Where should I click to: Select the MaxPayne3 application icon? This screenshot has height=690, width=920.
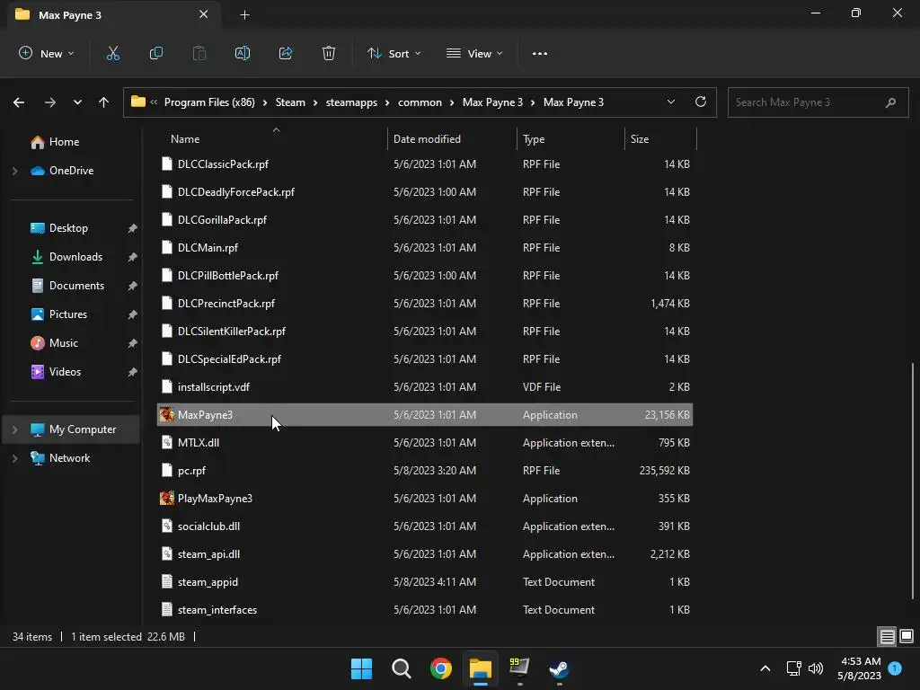point(166,415)
